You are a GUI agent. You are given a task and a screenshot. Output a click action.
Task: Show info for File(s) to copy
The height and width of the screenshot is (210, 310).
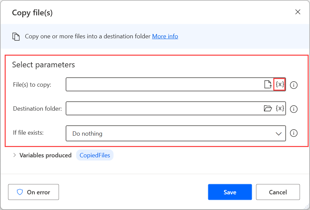tap(294, 85)
